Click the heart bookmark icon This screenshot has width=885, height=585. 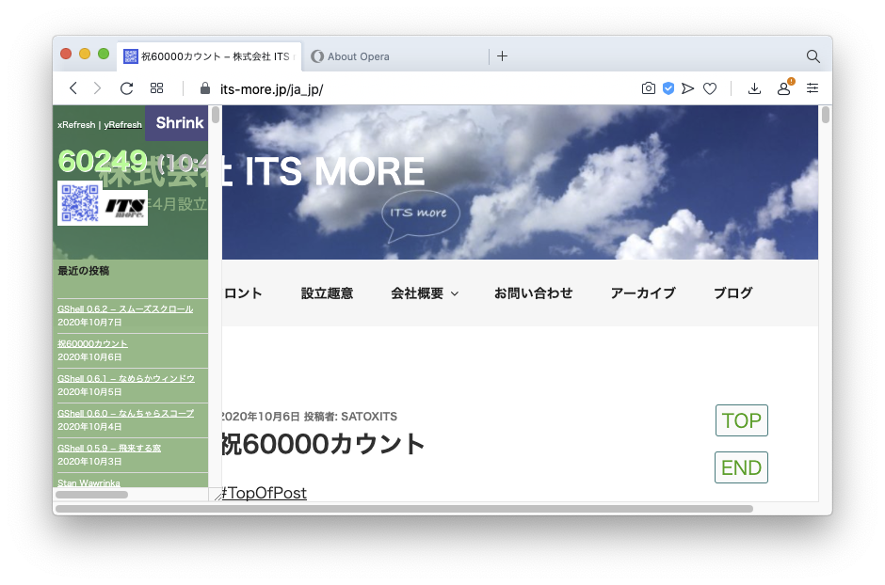pos(710,88)
